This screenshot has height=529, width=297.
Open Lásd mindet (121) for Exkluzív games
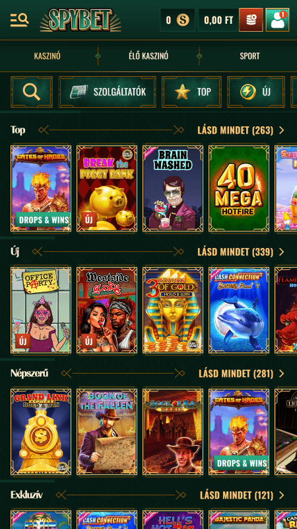242,495
